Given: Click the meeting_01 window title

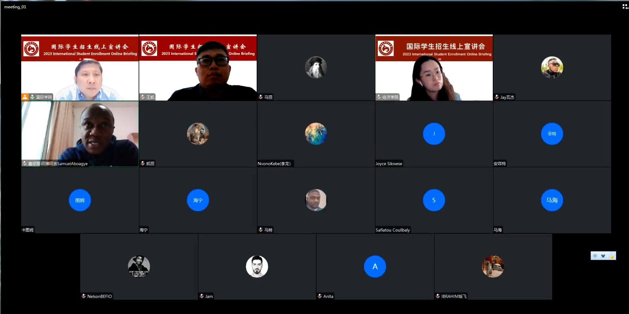Looking at the screenshot, I should tap(15, 7).
